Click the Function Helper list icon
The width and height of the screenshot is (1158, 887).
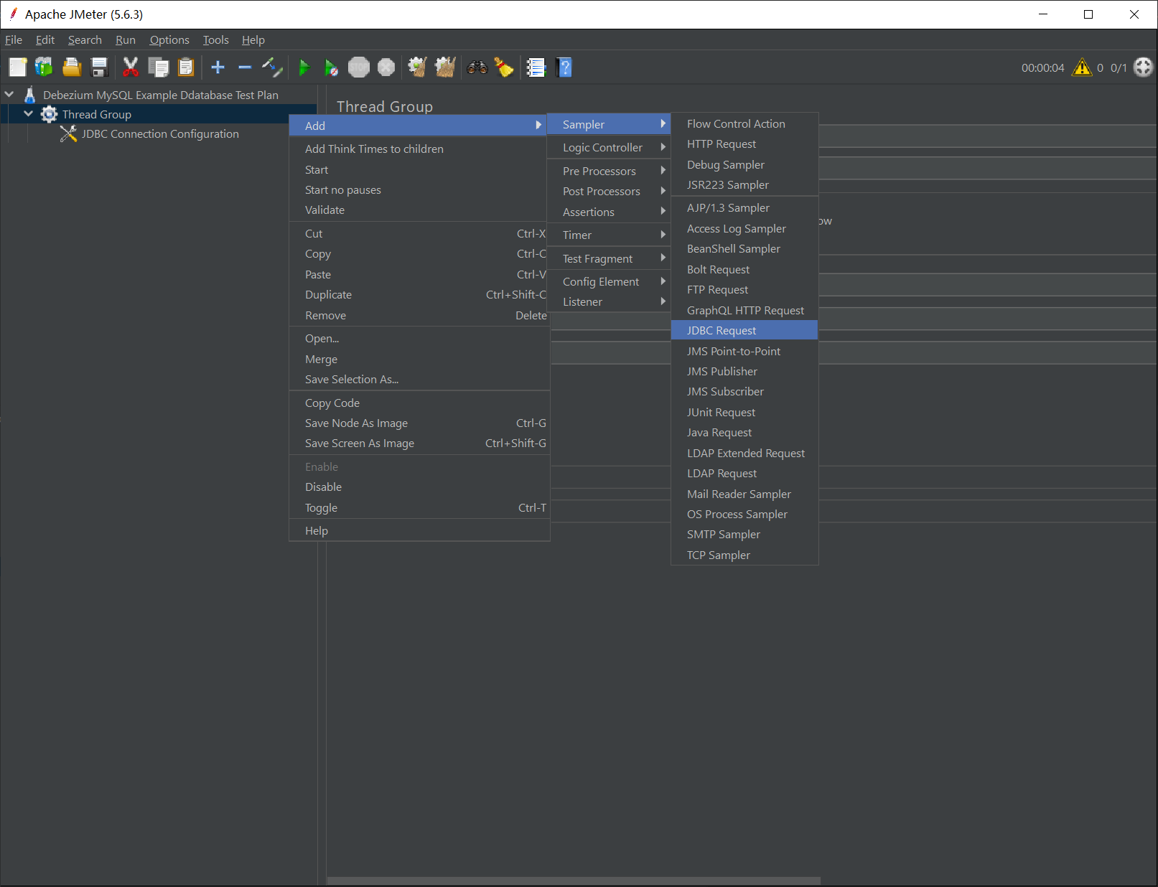coord(536,67)
